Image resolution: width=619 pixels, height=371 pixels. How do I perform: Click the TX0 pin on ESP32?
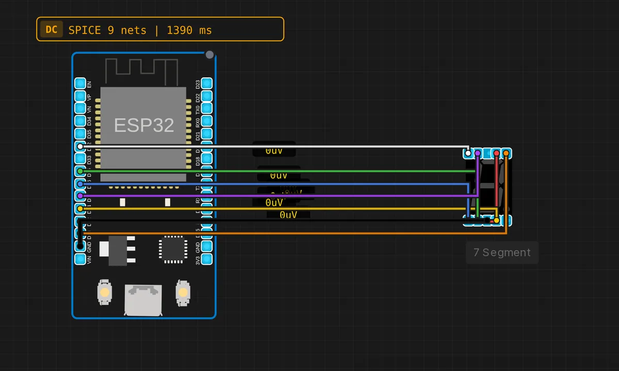206,108
